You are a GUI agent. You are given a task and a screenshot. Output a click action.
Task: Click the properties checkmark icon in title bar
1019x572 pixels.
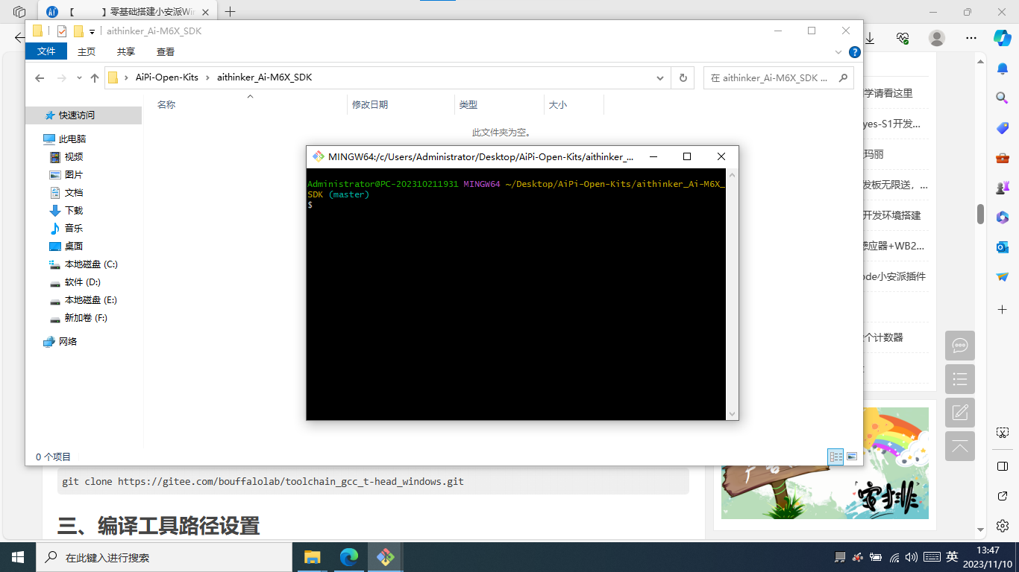tap(62, 31)
